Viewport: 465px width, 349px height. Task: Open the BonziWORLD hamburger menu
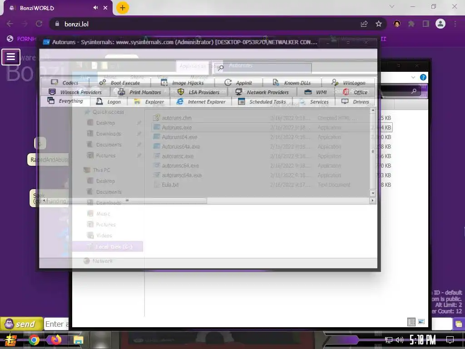point(11,57)
